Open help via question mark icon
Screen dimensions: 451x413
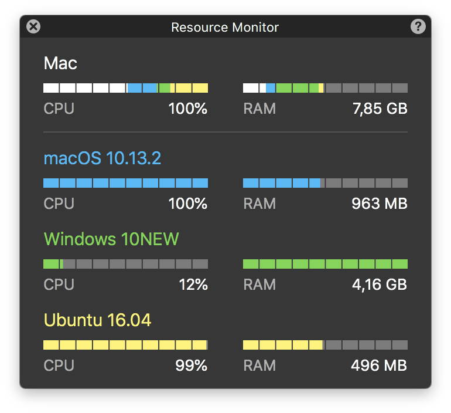pyautogui.click(x=418, y=27)
